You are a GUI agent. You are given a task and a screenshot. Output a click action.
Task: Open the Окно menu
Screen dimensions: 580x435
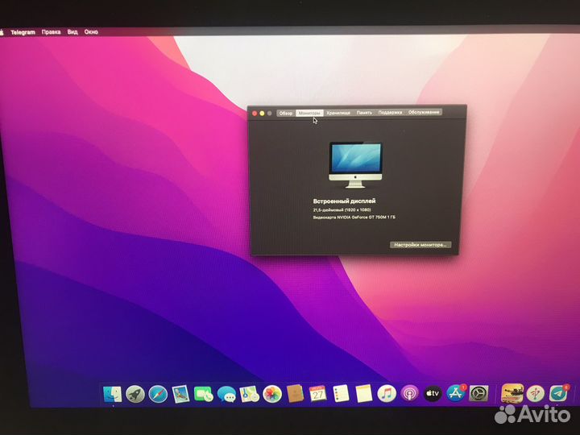91,31
